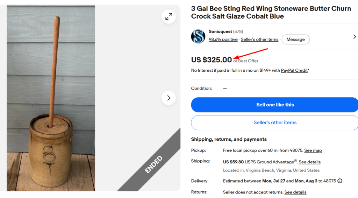Click the Sell one like this button
The image size is (358, 198).
[275, 105]
